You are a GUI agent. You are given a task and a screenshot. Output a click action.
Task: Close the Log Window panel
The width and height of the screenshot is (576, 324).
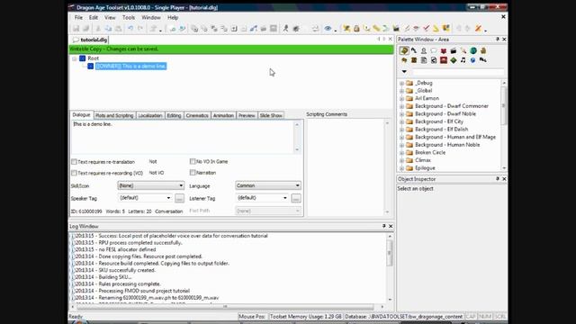coord(391,226)
